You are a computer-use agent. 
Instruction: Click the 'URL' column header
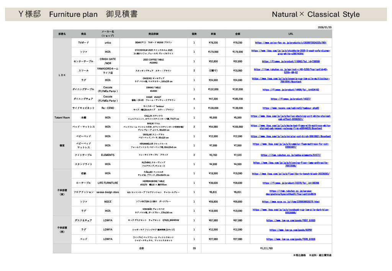pyautogui.click(x=291, y=34)
